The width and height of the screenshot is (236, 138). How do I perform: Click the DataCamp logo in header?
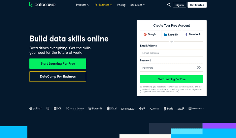click(42, 5)
